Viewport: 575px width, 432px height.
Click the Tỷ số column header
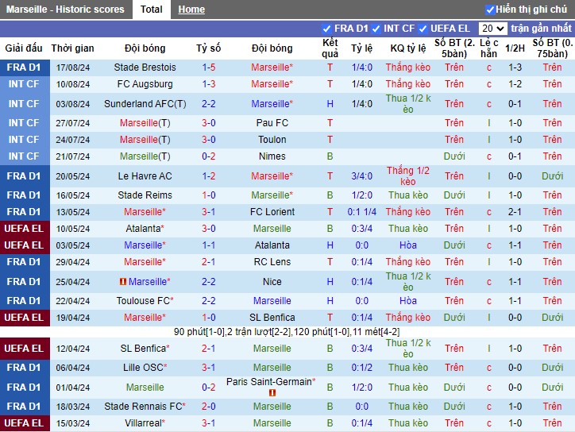coord(209,48)
